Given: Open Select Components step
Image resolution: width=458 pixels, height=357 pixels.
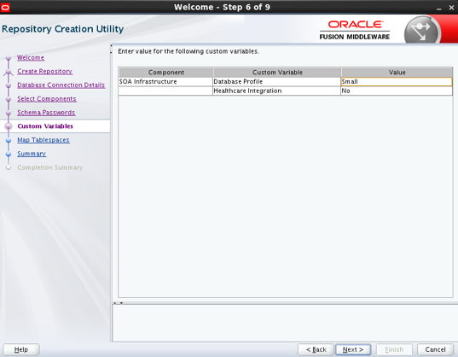Looking at the screenshot, I should coord(47,99).
